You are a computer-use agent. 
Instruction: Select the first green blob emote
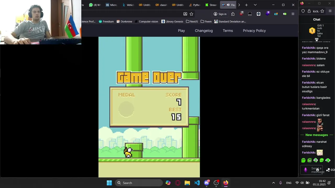pyautogui.click(x=304, y=160)
